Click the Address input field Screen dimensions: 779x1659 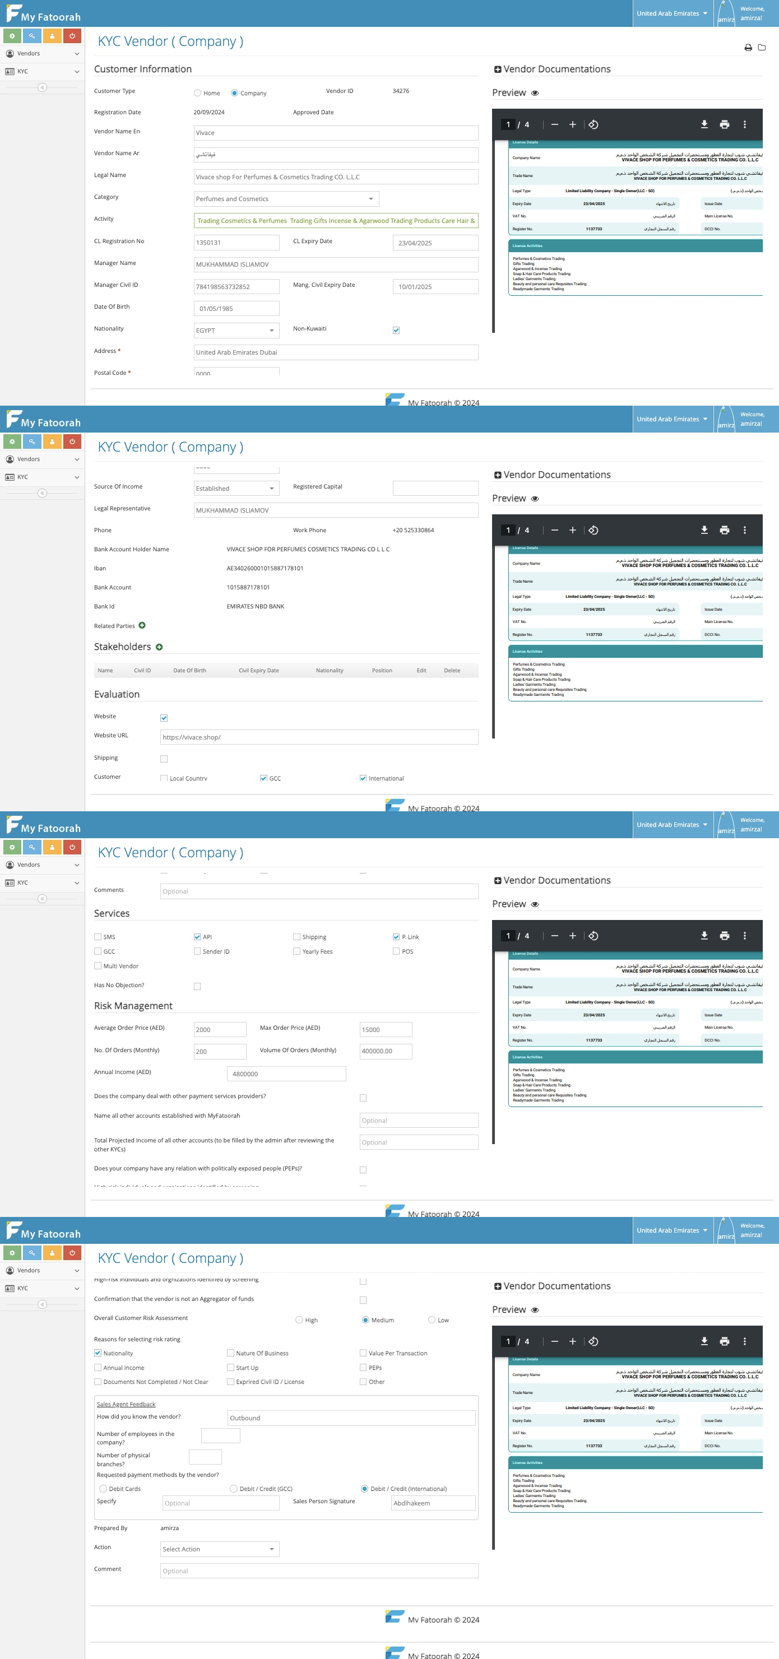coord(336,352)
